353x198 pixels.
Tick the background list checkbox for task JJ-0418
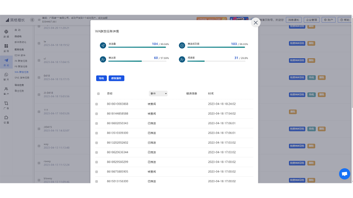39,94
